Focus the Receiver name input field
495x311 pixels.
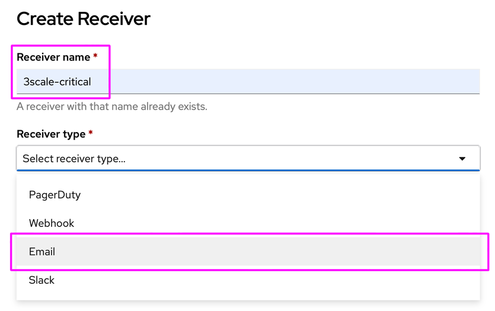point(248,82)
